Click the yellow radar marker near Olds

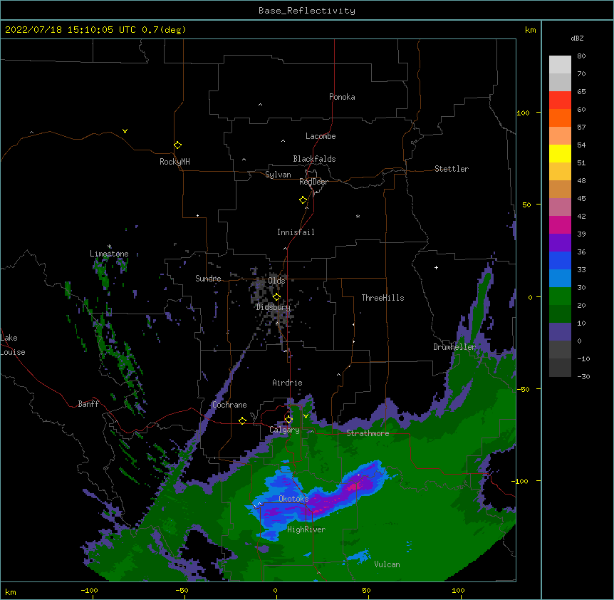click(276, 296)
